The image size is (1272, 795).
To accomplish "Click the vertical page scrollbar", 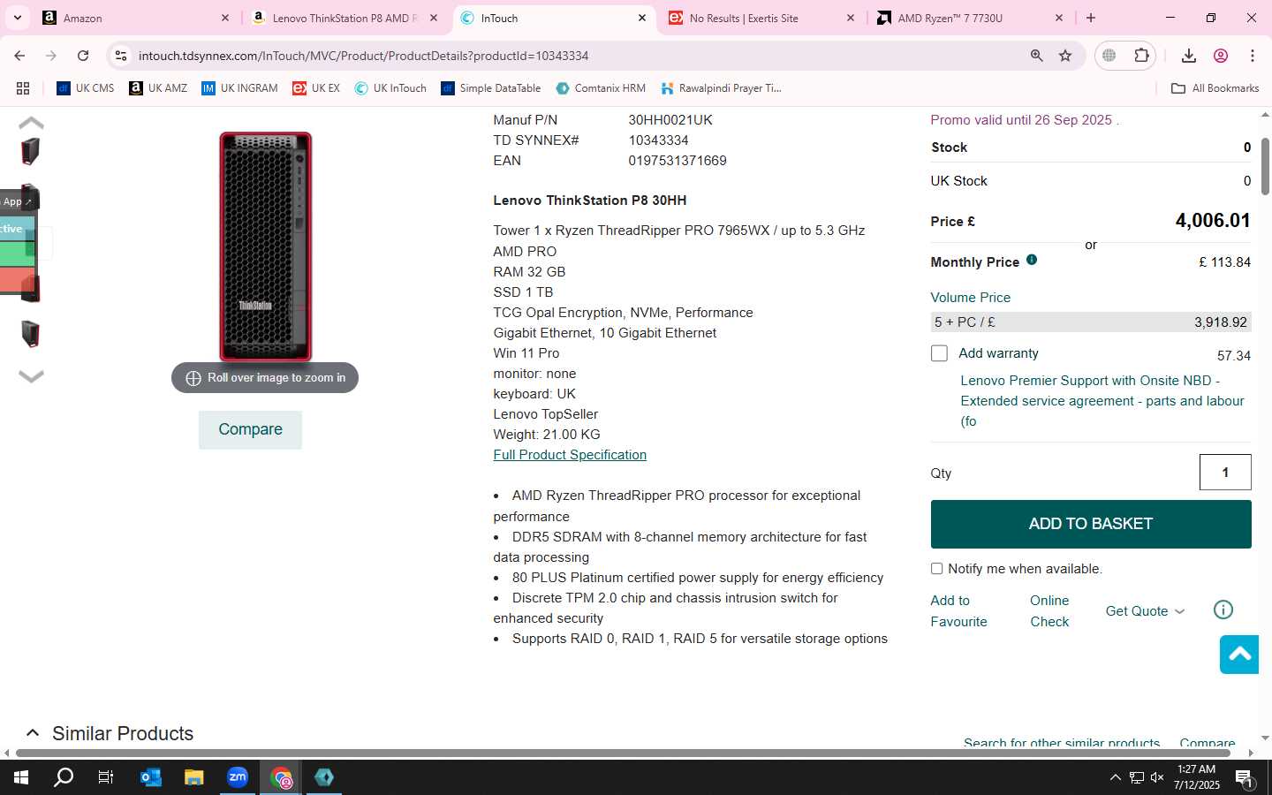I will 1265,166.
